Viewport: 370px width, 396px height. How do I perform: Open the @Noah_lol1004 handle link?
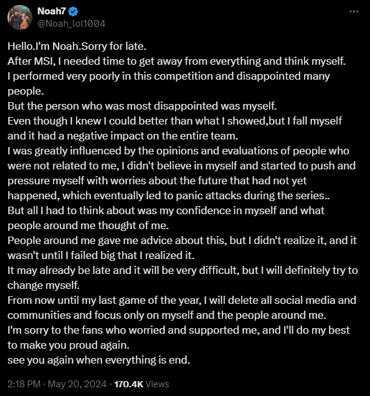71,24
